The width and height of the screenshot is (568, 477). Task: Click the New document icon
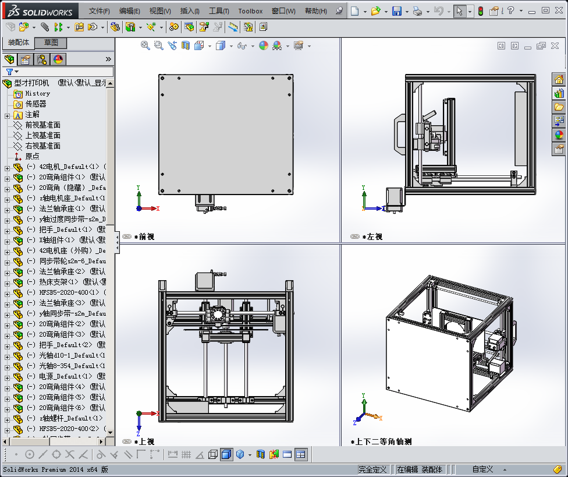pos(354,11)
